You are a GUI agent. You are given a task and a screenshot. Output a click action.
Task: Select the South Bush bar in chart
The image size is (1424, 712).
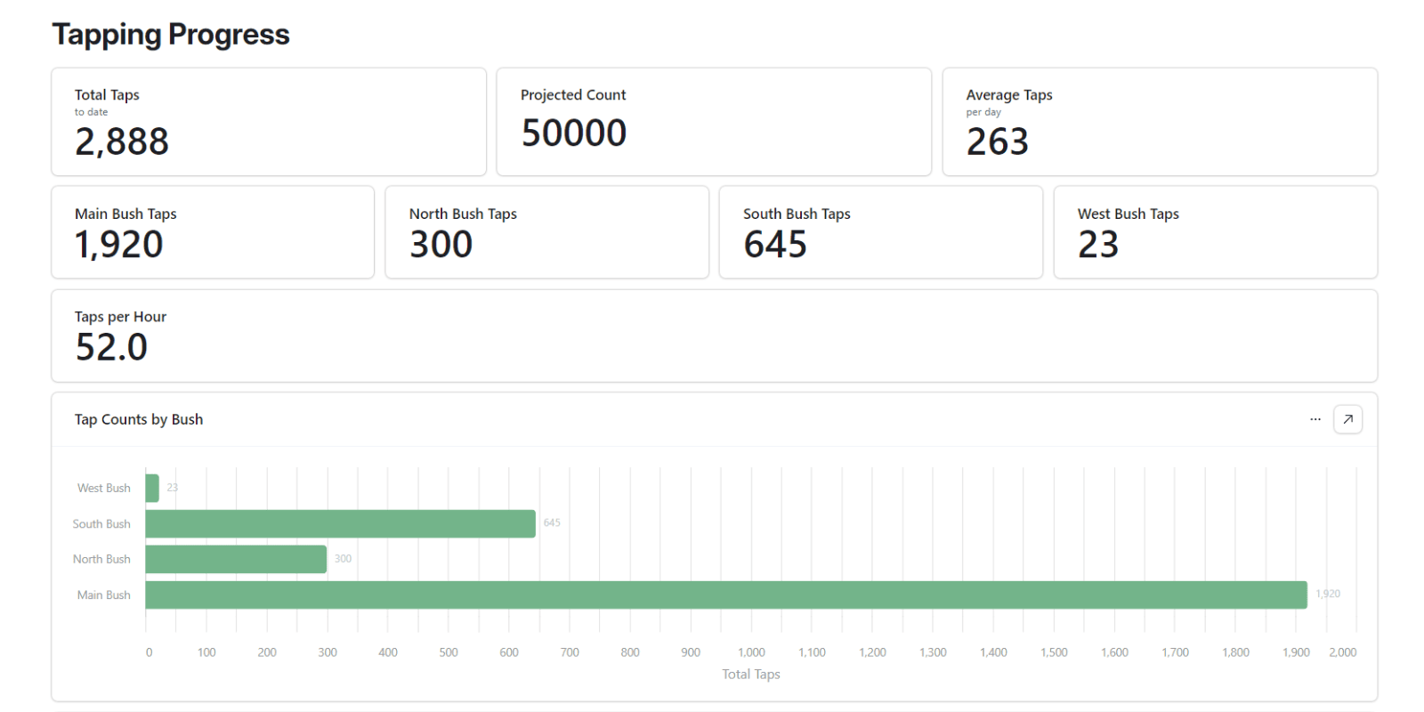click(340, 523)
